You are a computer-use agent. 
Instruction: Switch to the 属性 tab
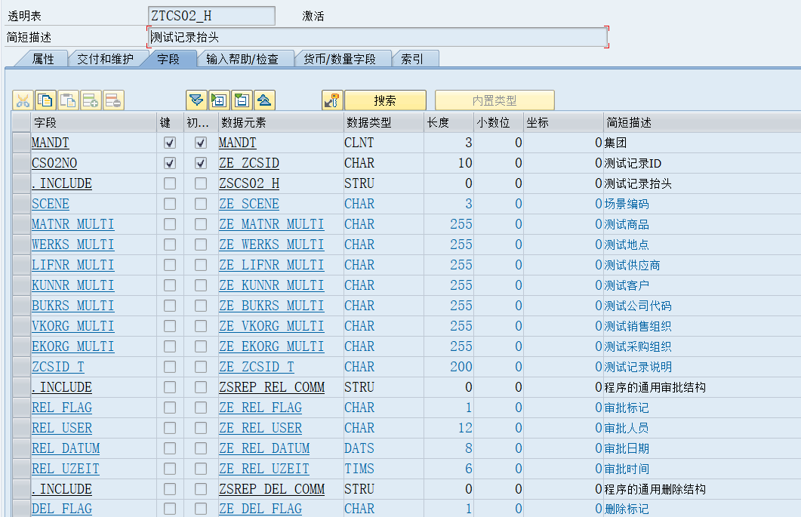[x=43, y=60]
